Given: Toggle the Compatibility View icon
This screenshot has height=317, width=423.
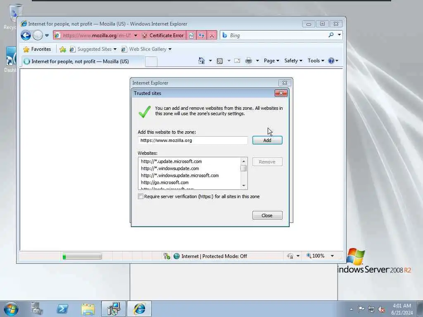Looking at the screenshot, I should [x=191, y=35].
